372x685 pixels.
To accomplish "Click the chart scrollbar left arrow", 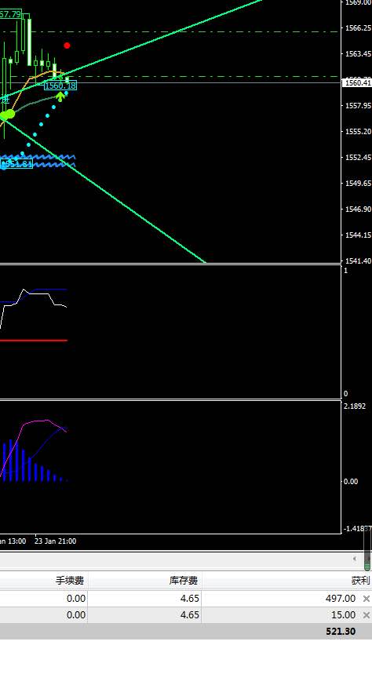I will 355,559.
